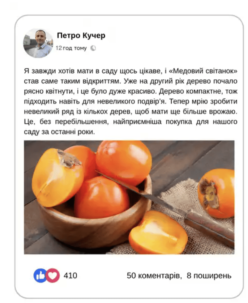Open the 8 поширень shares link
Image resolution: width=248 pixels, height=303 pixels.
(209, 275)
